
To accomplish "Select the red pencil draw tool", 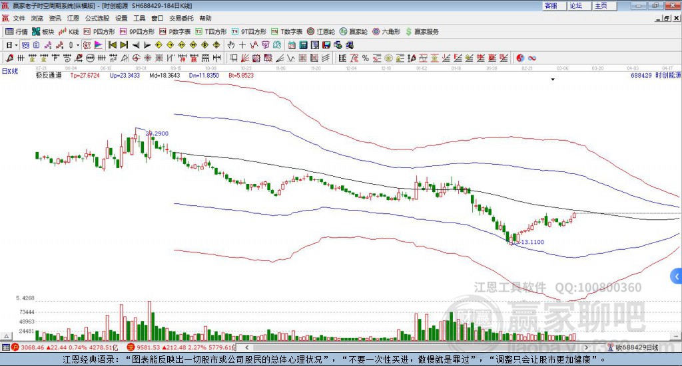I will (x=9, y=58).
